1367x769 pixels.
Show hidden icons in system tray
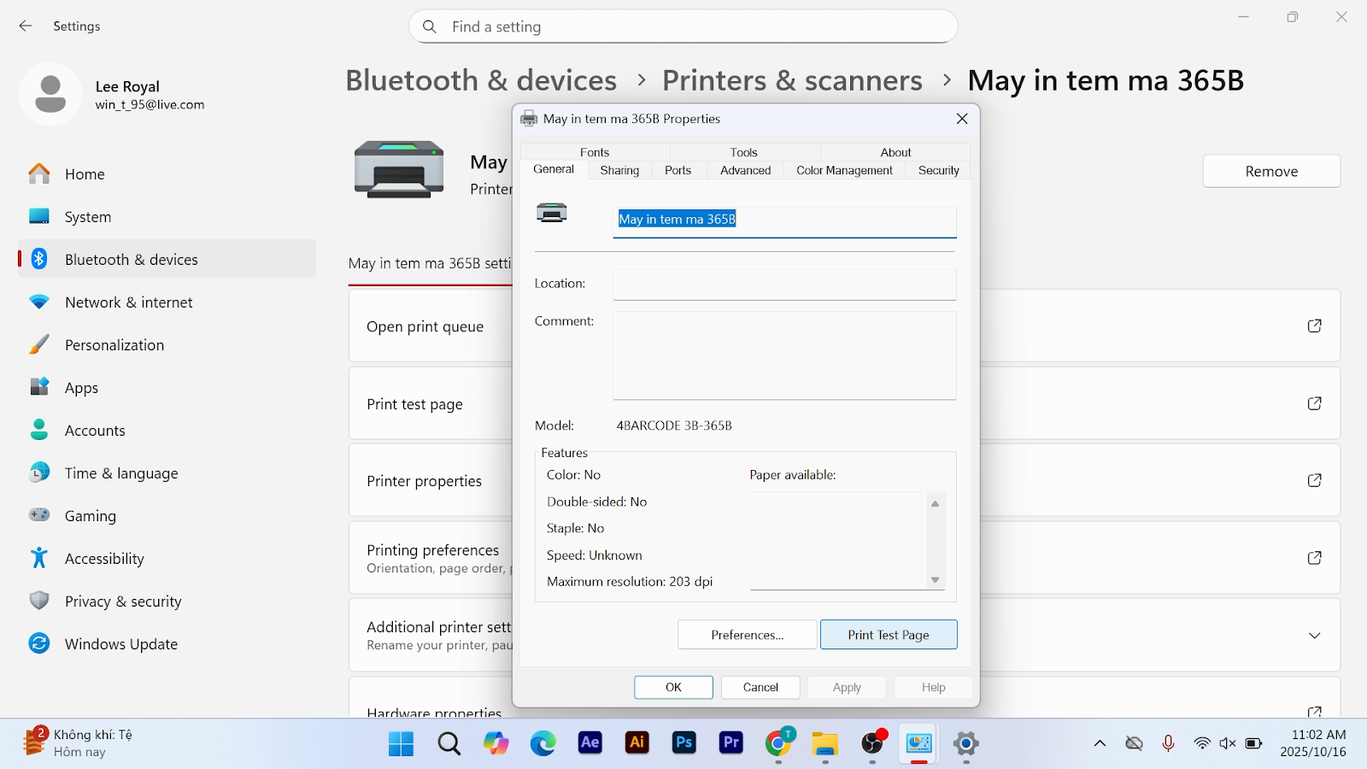(1100, 743)
